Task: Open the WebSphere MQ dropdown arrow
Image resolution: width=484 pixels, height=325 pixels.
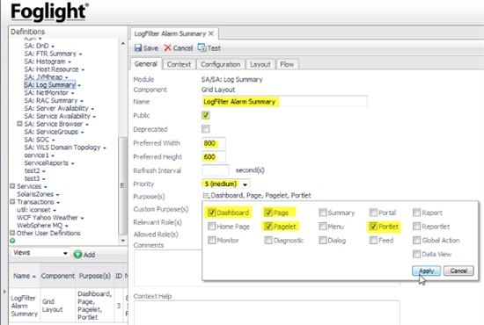Action: [x=67, y=226]
